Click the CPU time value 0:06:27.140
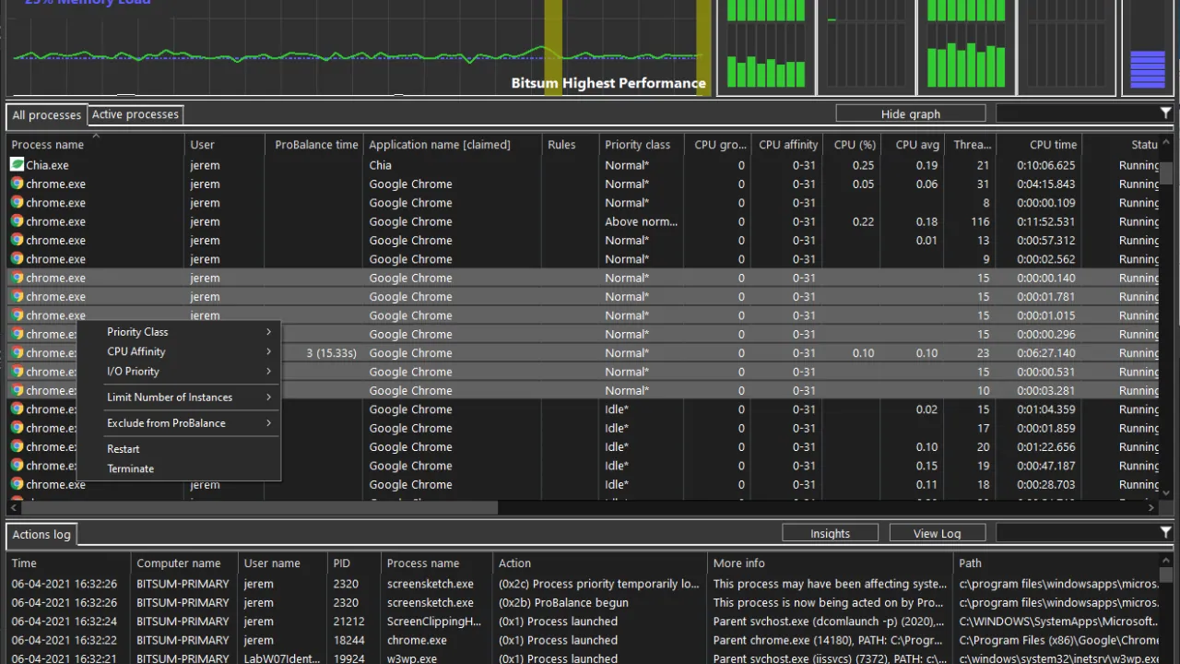This screenshot has width=1180, height=664. point(1045,353)
